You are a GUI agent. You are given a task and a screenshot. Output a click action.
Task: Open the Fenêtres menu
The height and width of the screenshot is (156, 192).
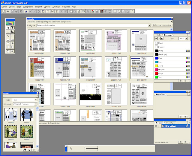pyautogui.click(x=66, y=7)
